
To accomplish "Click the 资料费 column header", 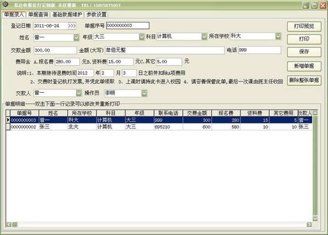I will [x=255, y=113].
